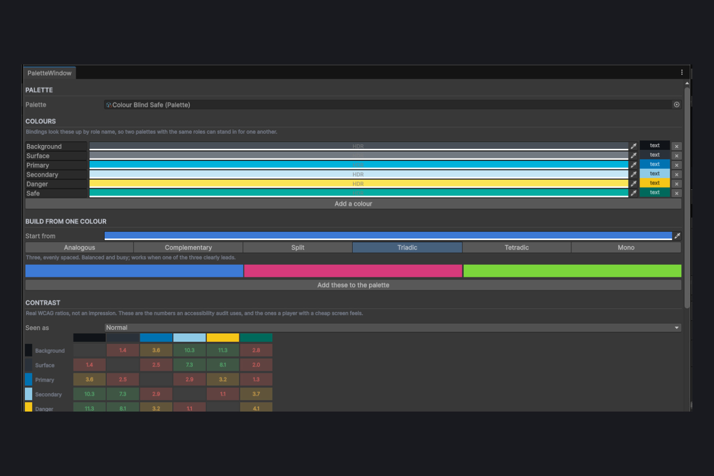Open the Background colour bar picker
This screenshot has width=714, height=476.
[359, 146]
